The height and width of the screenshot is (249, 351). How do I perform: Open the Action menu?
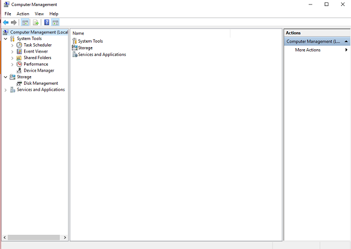[x=23, y=14]
